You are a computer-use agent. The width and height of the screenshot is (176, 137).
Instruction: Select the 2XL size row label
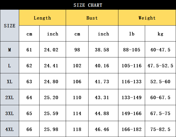9,97
